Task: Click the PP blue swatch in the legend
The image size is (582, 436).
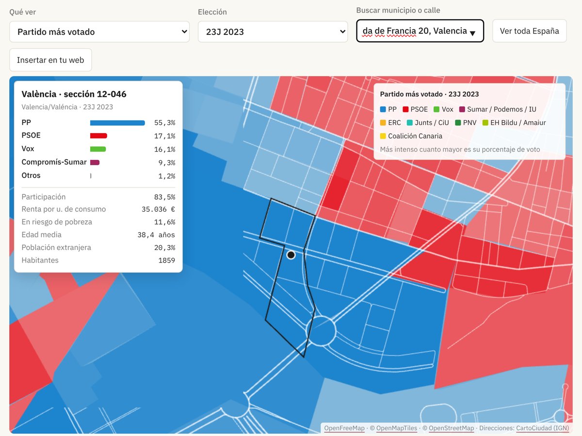Action: [x=383, y=109]
